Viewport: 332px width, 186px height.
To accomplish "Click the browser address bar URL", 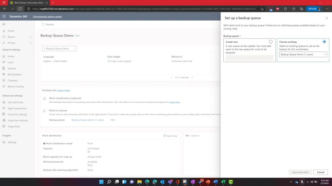I will pyautogui.click(x=145, y=9).
